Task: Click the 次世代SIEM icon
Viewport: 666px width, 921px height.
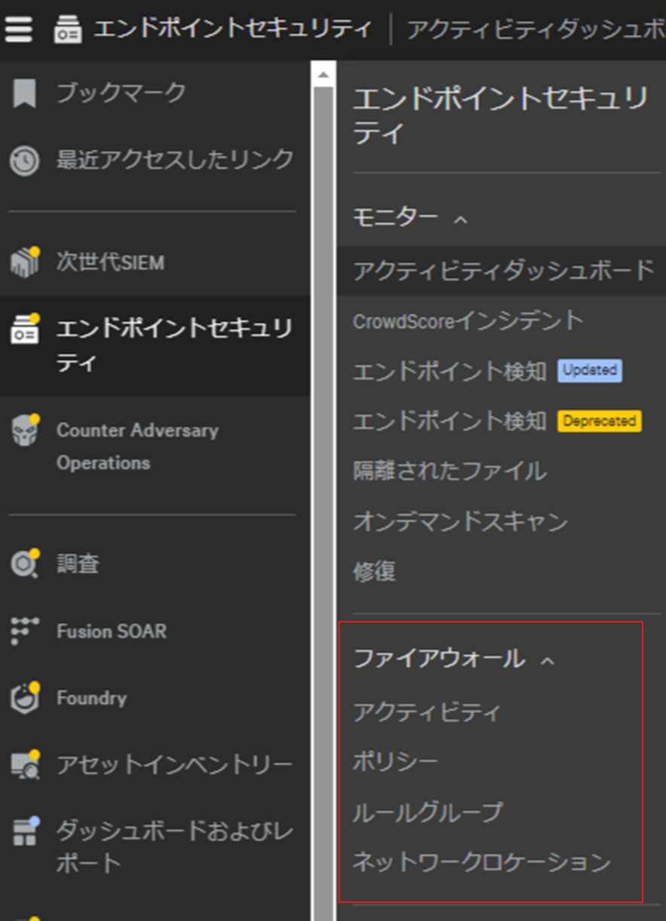Action: coord(25,262)
